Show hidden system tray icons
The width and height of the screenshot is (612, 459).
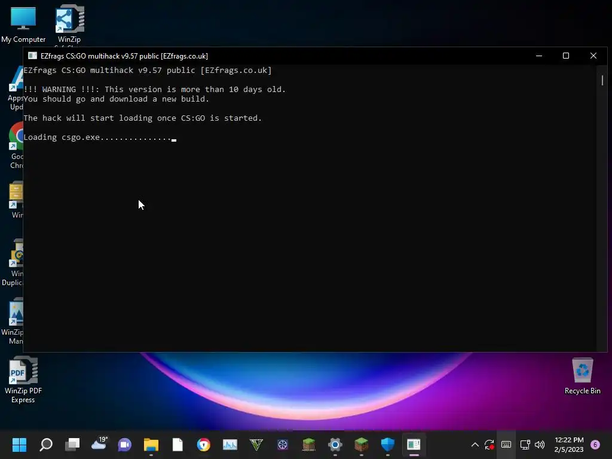click(475, 445)
